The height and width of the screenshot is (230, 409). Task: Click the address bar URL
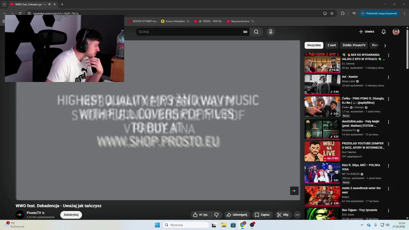(56, 13)
